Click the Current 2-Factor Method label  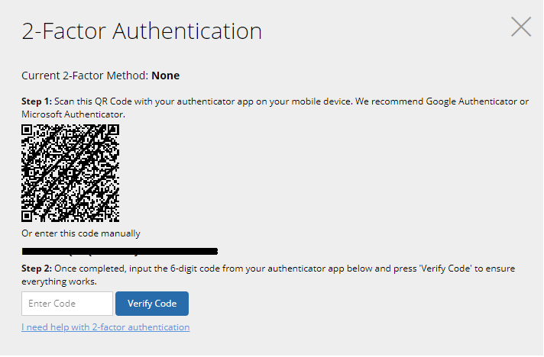[x=85, y=76]
